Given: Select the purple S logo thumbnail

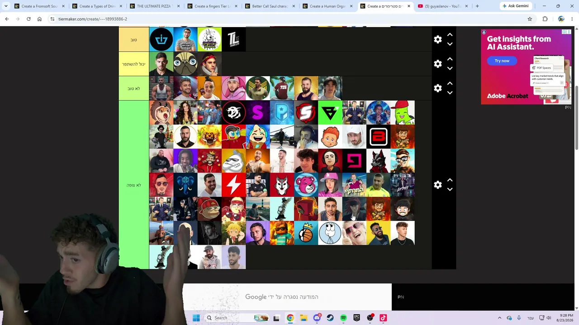Looking at the screenshot, I should click(x=258, y=112).
